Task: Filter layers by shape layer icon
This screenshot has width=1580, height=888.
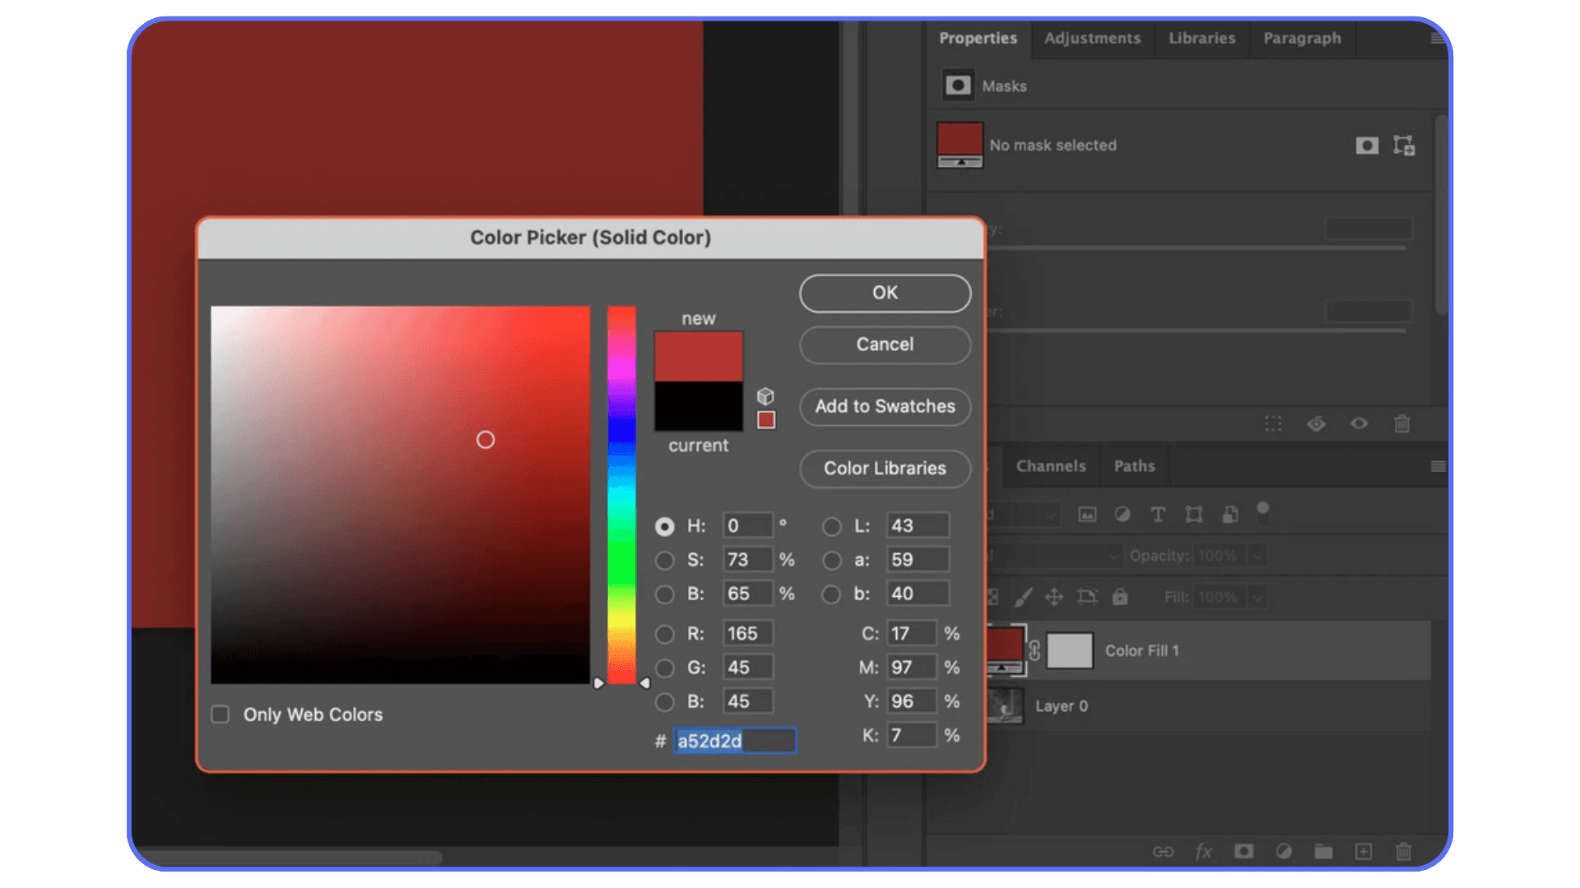Action: click(1194, 515)
